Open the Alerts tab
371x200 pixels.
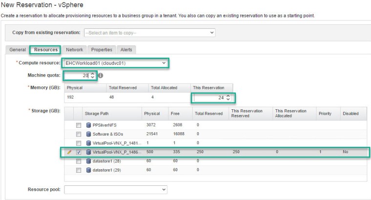pyautogui.click(x=126, y=50)
